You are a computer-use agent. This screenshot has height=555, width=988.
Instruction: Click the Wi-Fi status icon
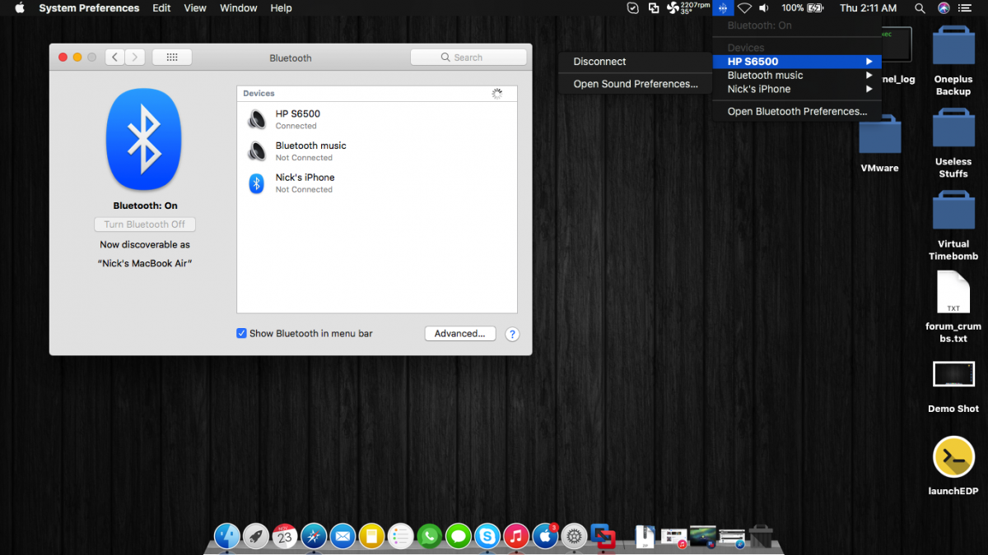tap(744, 8)
